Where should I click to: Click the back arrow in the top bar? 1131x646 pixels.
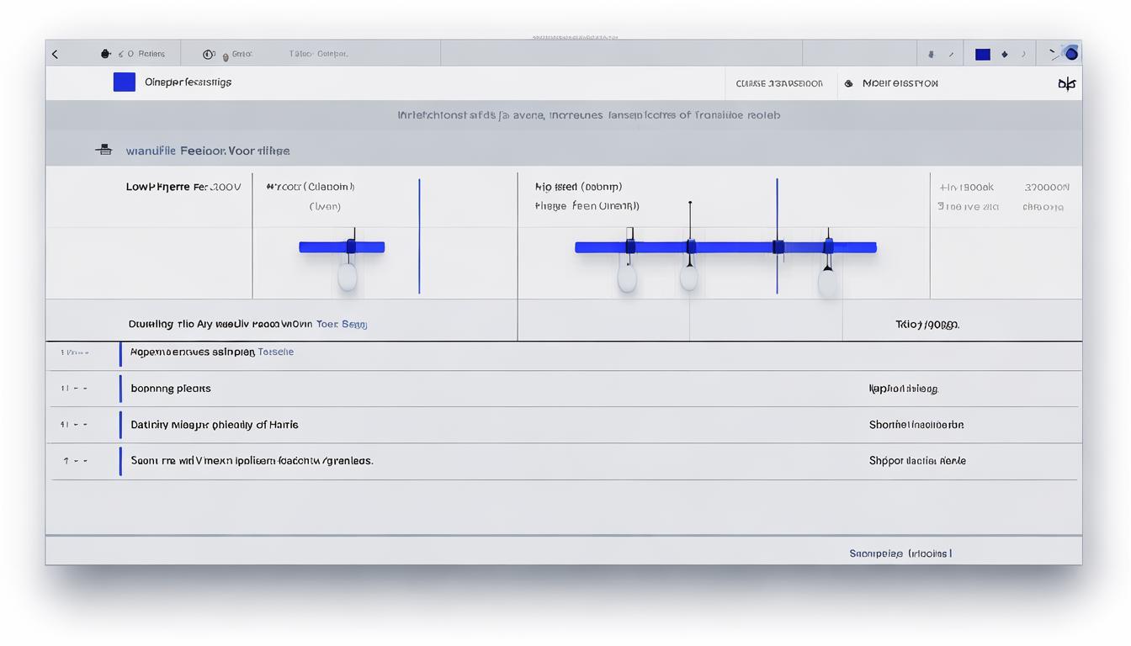pos(56,55)
